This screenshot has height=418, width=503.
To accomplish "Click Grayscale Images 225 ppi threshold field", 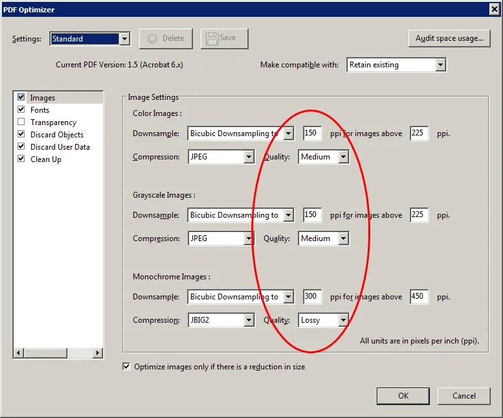I will (x=419, y=215).
